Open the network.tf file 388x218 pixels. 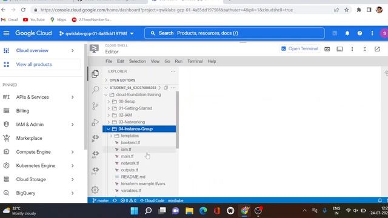point(130,163)
